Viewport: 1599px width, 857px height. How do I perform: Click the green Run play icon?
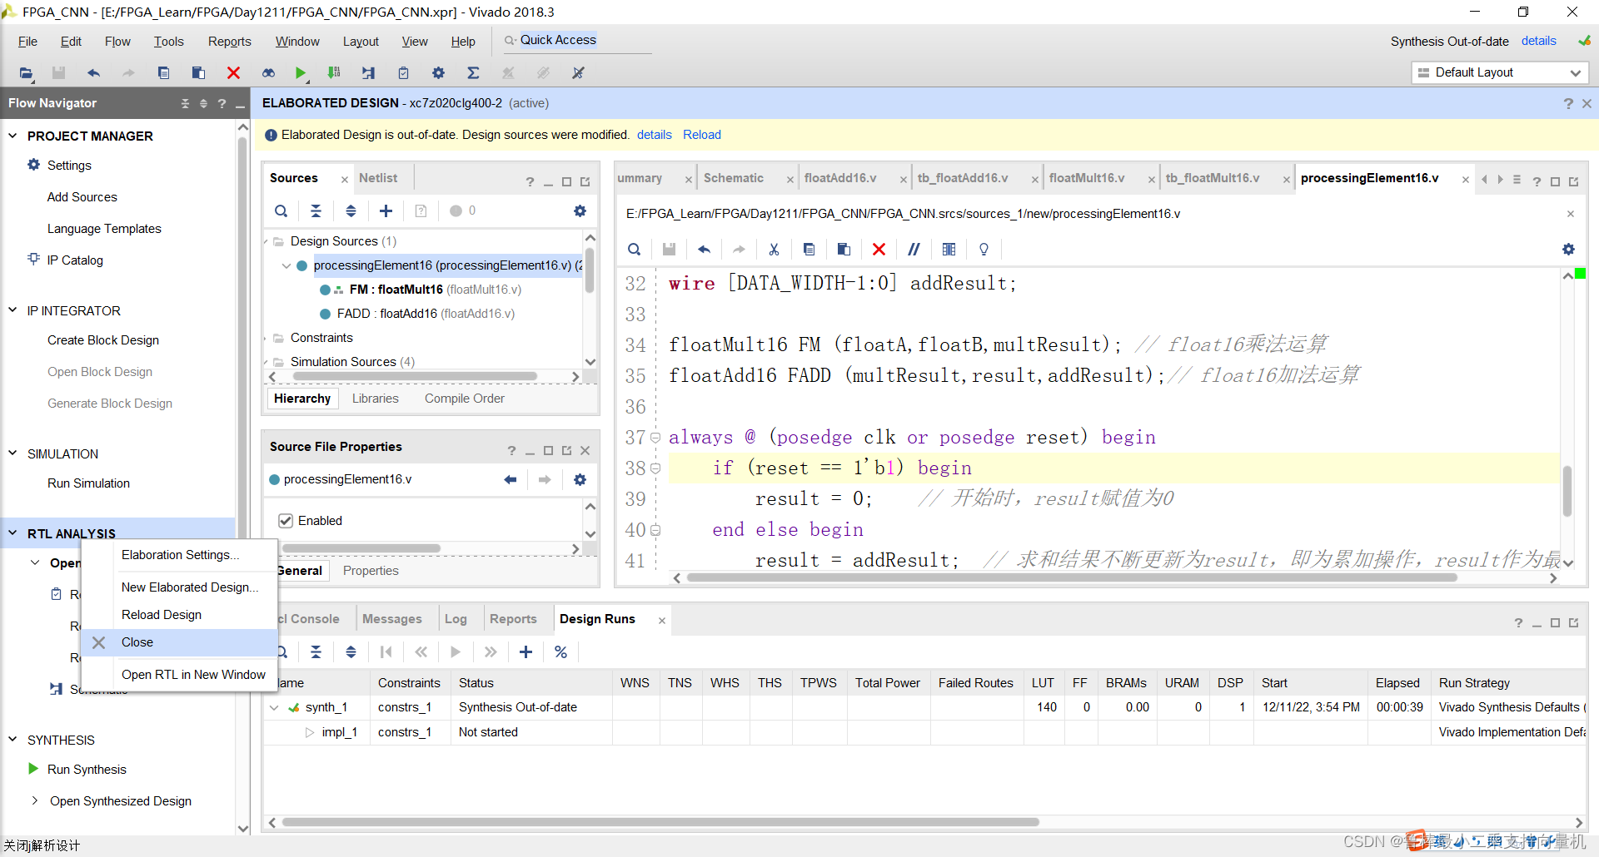[x=301, y=73]
